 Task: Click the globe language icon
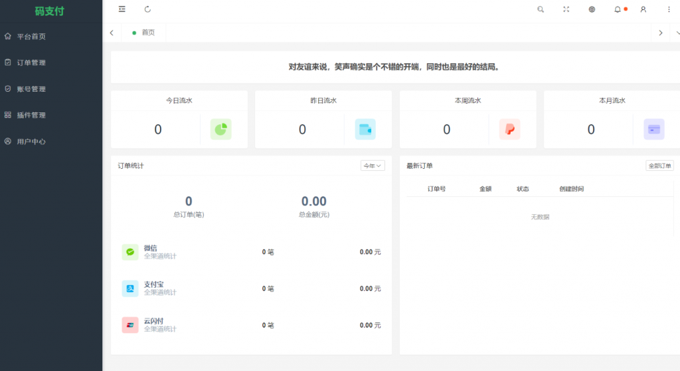[x=592, y=9]
